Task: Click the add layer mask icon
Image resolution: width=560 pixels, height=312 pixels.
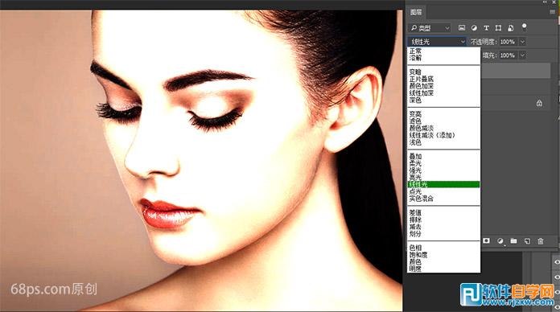Action: (x=486, y=241)
